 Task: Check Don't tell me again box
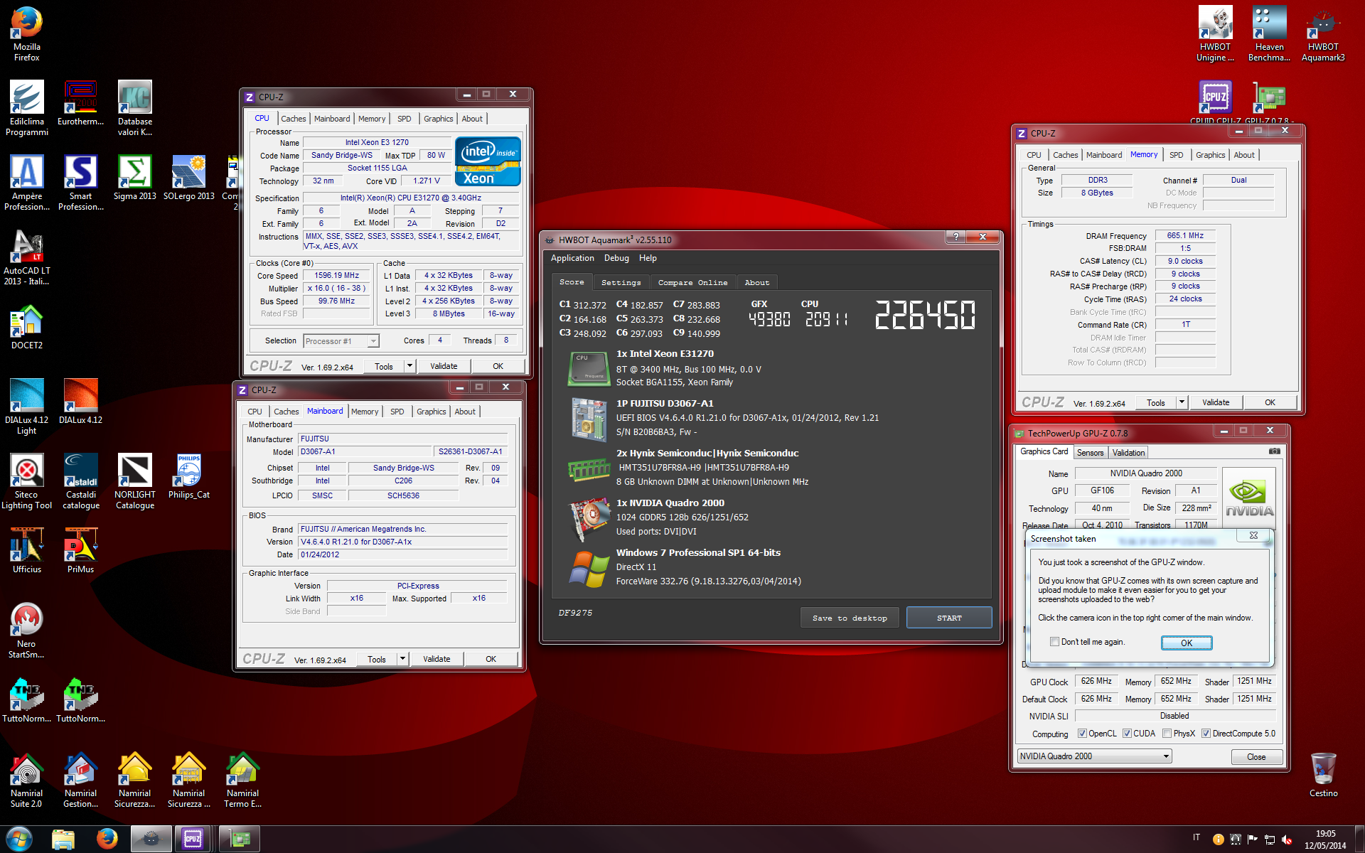pos(1054,642)
